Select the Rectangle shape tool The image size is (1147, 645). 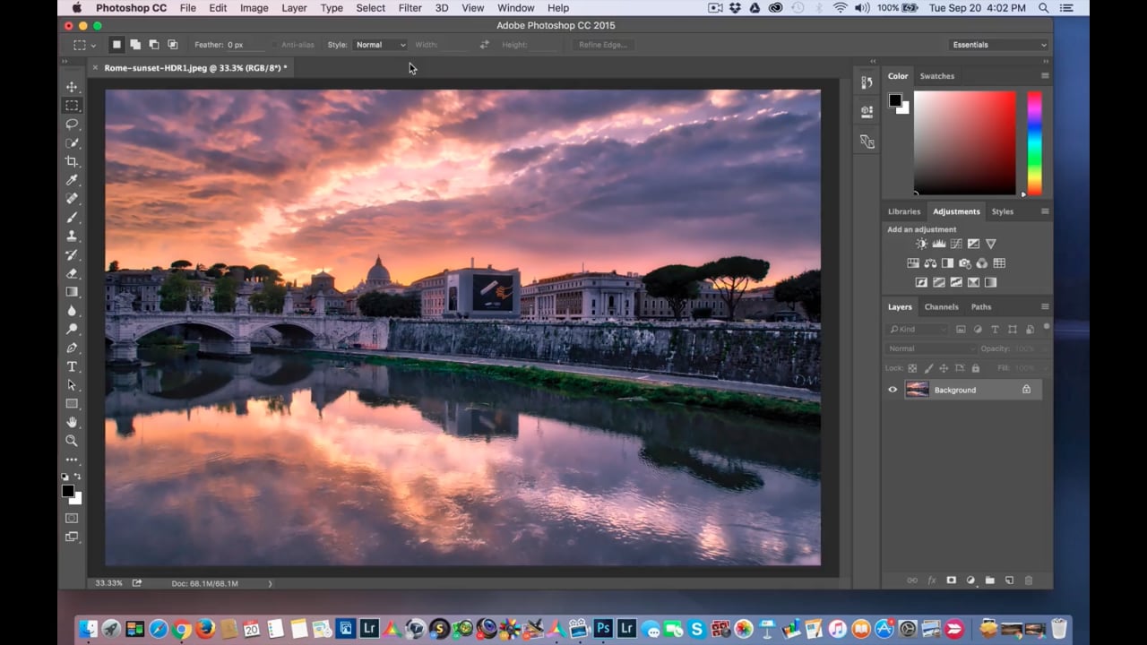point(72,404)
